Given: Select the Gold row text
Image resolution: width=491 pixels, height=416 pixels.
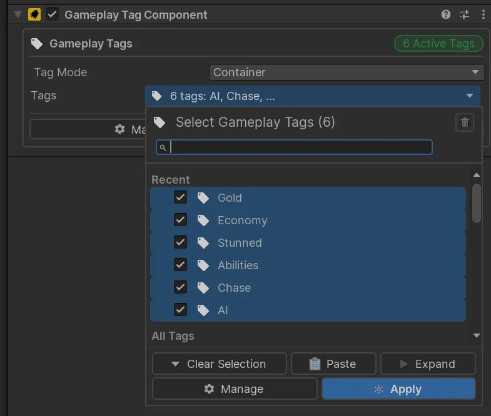Looking at the screenshot, I should [x=230, y=198].
